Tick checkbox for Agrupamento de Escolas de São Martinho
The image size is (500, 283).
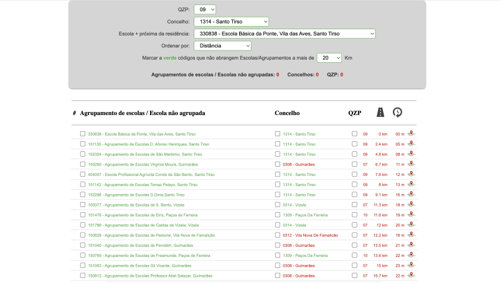[x=83, y=154]
